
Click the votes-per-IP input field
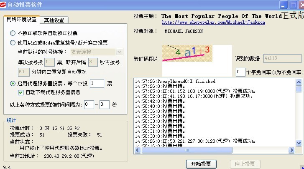point(97,84)
